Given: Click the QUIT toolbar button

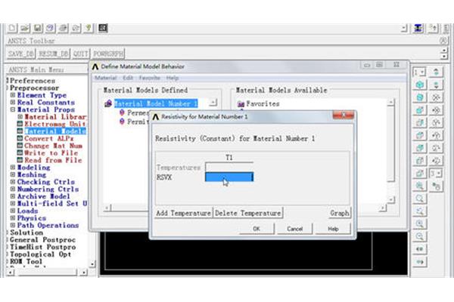Looking at the screenshot, I should pyautogui.click(x=80, y=54).
